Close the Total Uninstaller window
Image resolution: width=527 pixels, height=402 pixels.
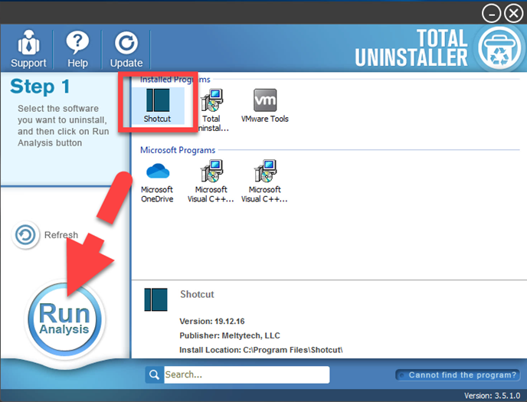pyautogui.click(x=513, y=14)
